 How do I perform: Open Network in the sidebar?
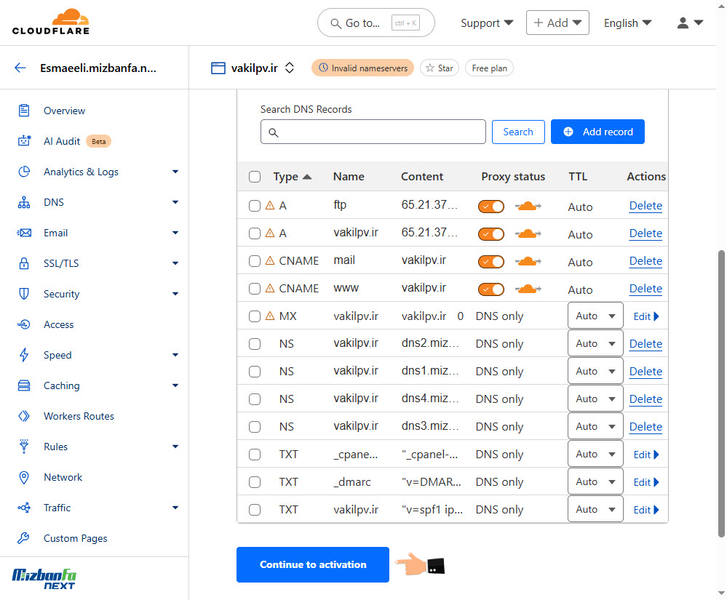click(x=63, y=477)
